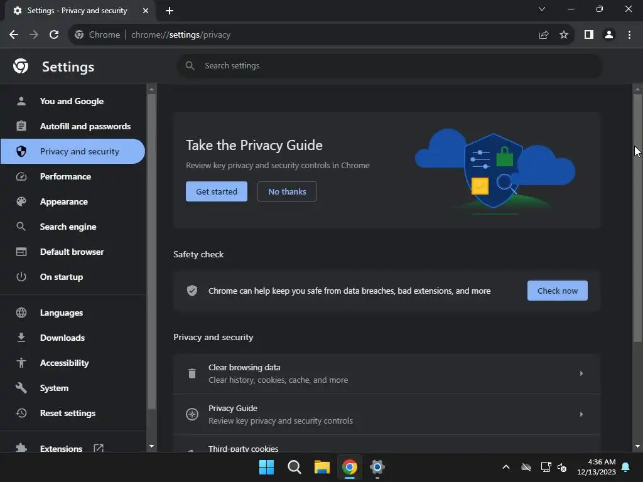Click the main page scrollbar thumb
This screenshot has width=643, height=482.
pos(637,217)
